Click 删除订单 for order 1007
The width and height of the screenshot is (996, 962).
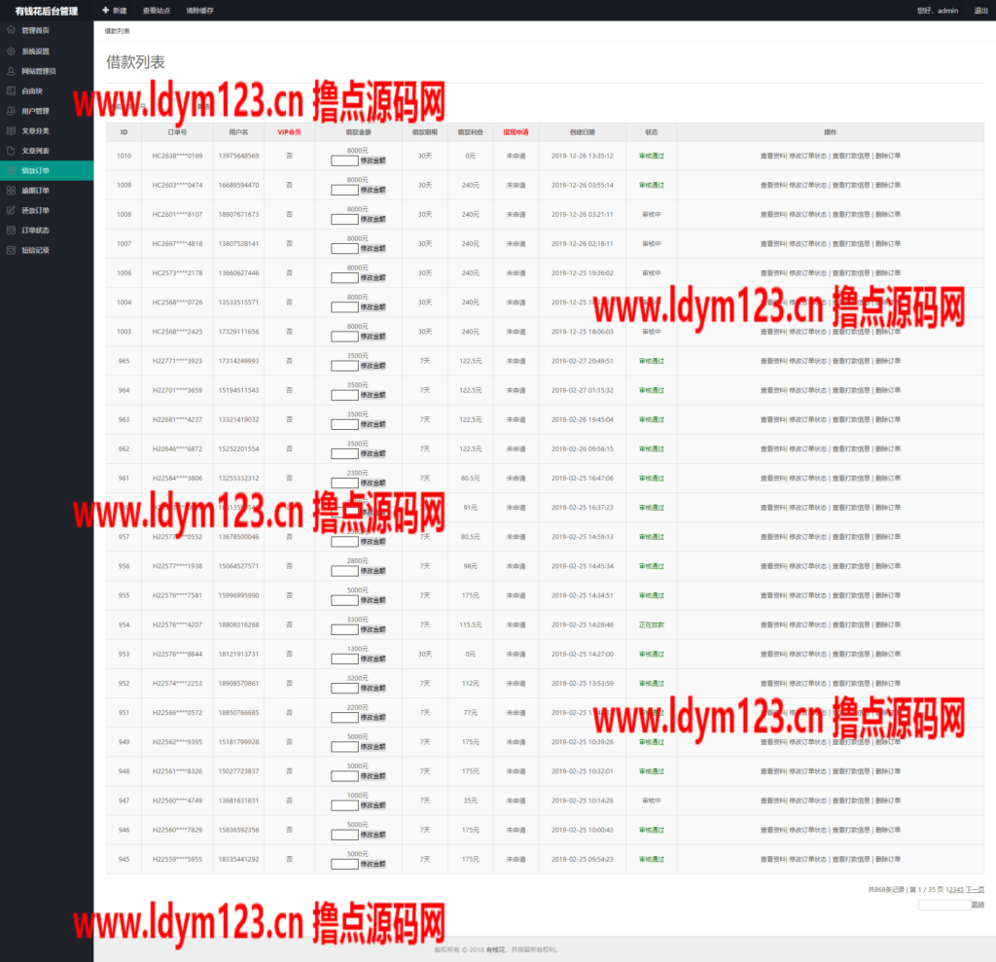point(888,243)
